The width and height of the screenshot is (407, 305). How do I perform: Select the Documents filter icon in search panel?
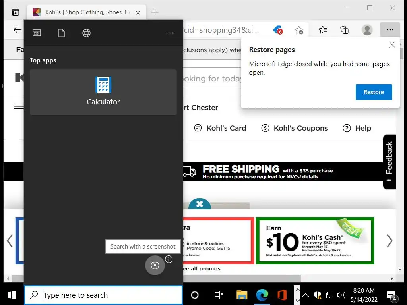tap(61, 33)
